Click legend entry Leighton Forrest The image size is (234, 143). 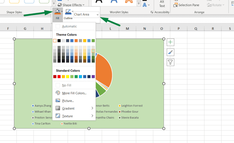click(131, 106)
